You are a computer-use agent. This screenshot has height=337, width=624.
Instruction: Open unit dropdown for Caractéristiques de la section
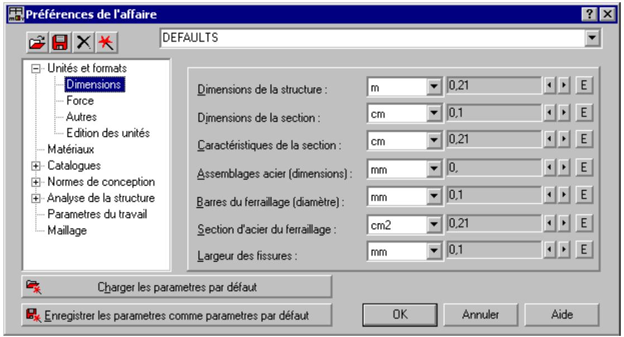click(x=434, y=141)
